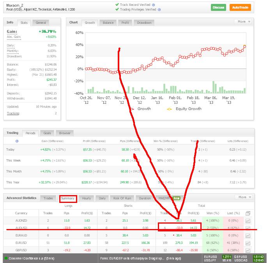Click the green status dot beside Consumer Confidence
Image resolution: width=269 pixels, height=263 pixels.
[x=6, y=258]
